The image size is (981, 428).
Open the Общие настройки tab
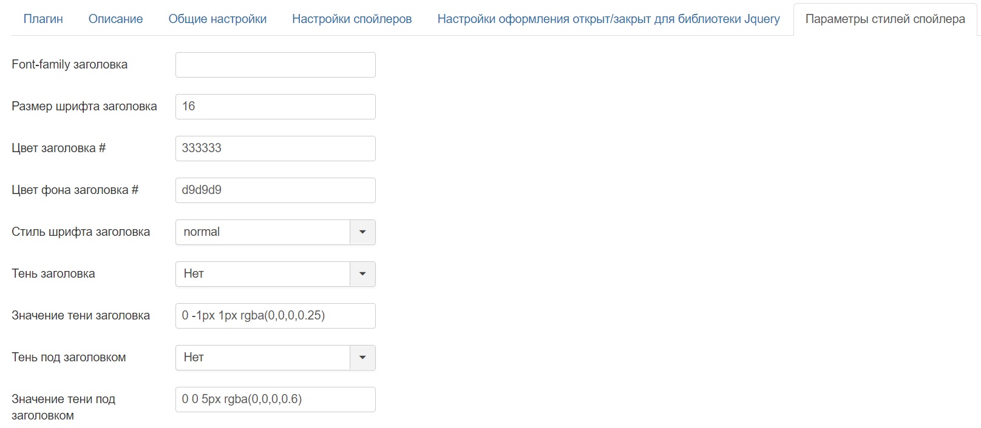coord(217,19)
